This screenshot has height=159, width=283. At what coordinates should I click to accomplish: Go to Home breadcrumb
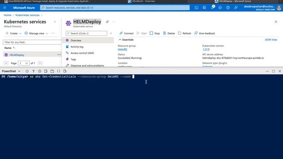[x=8, y=15]
